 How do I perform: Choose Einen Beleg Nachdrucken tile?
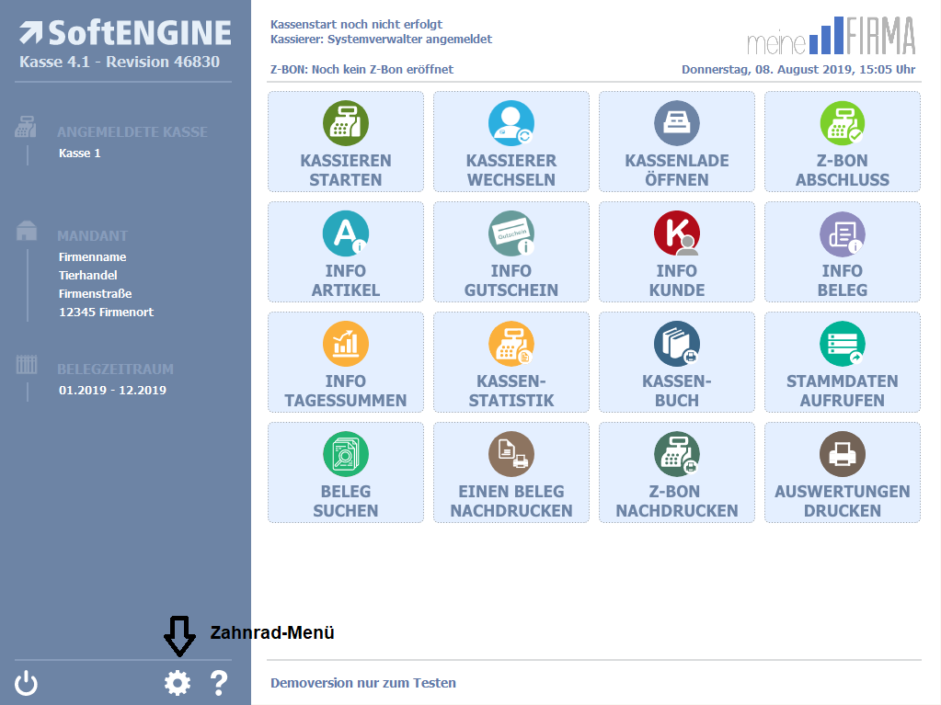(x=511, y=472)
